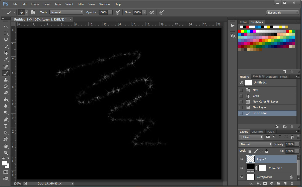Open layer Fill dropdown arrow

297,151
